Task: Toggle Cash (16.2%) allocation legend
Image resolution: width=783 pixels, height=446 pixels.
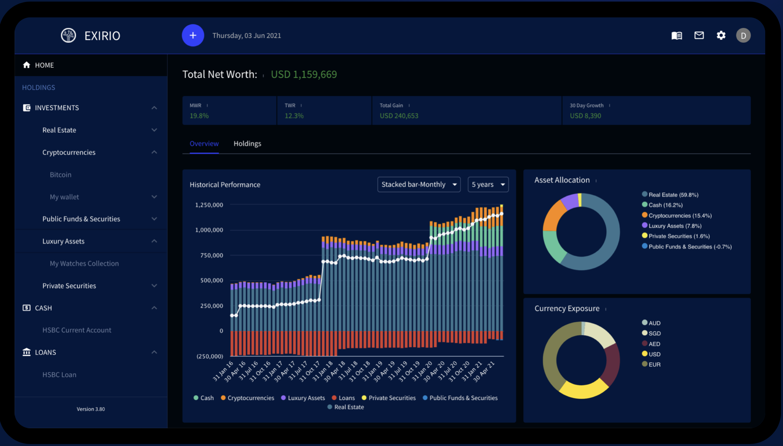Action: 662,205
